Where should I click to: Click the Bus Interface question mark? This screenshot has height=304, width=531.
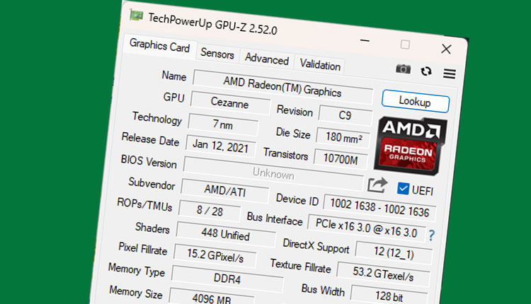(431, 235)
